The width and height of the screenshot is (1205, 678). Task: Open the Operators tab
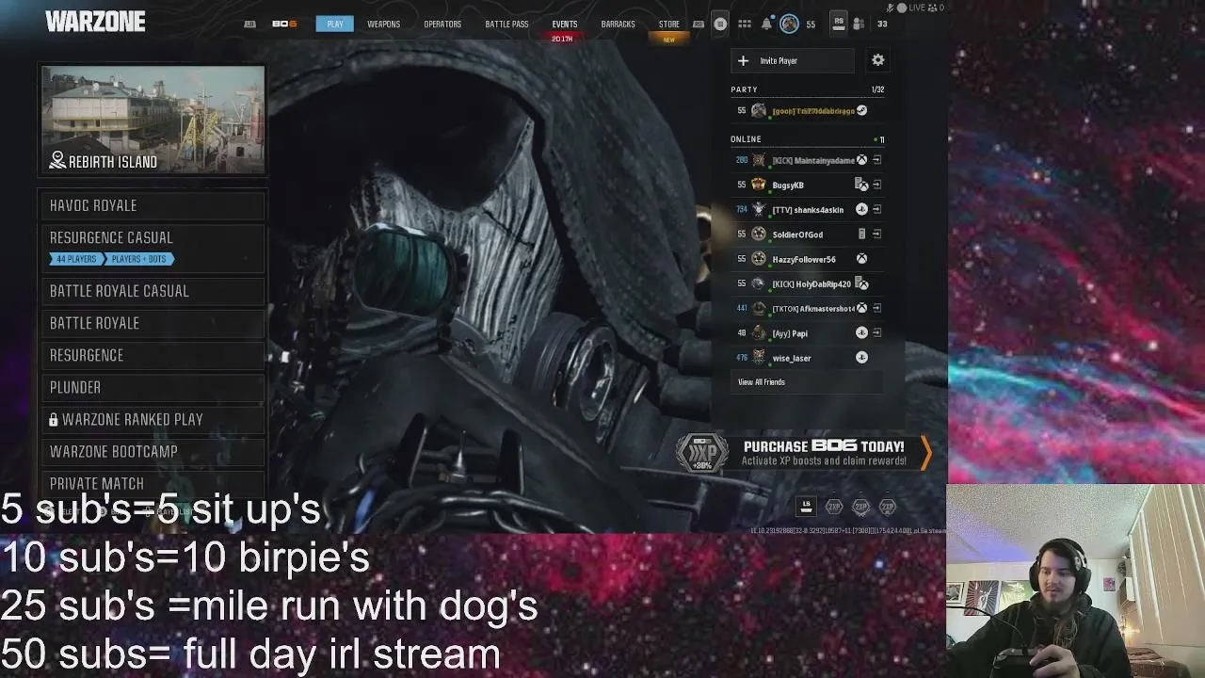442,24
